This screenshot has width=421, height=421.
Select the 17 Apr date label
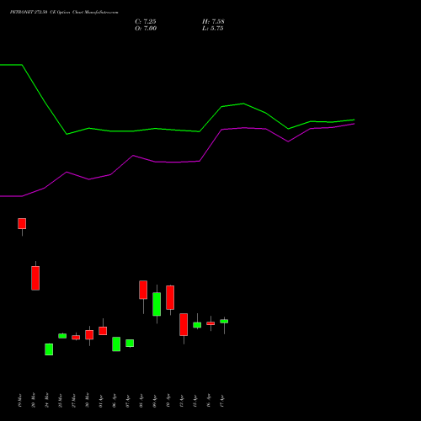pyautogui.click(x=221, y=400)
